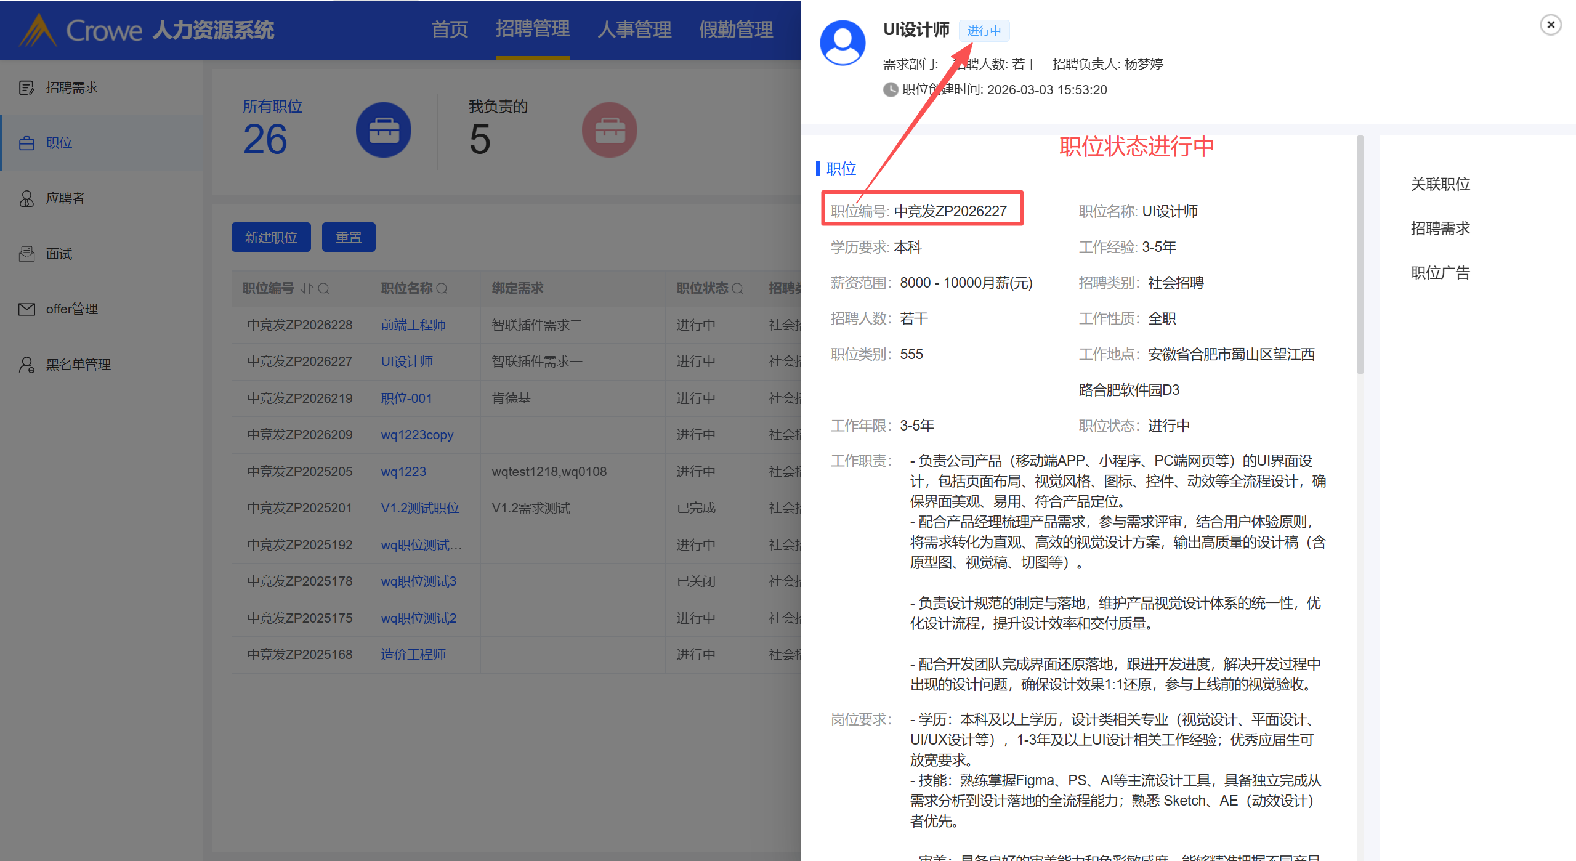Click the search icon on 职位名称 column
The height and width of the screenshot is (861, 1576).
[442, 288]
